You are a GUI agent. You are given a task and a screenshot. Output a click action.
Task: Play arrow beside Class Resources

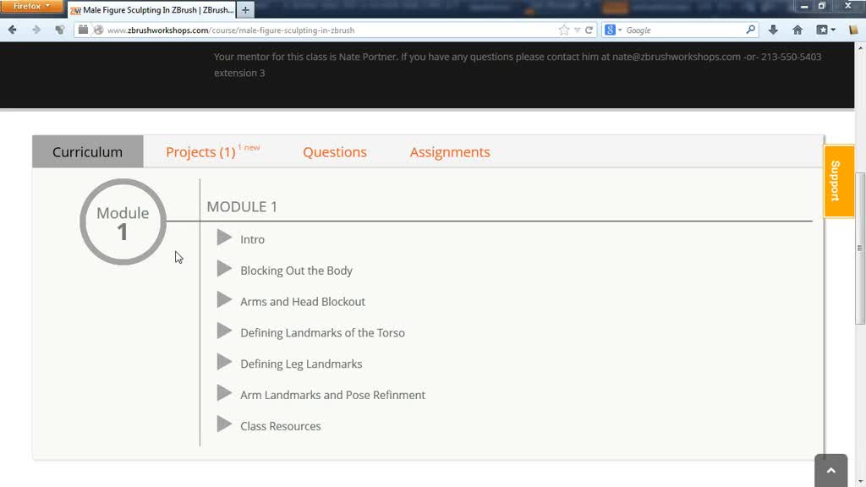tap(224, 424)
